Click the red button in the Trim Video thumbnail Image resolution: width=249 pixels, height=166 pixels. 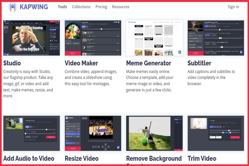click(235, 137)
